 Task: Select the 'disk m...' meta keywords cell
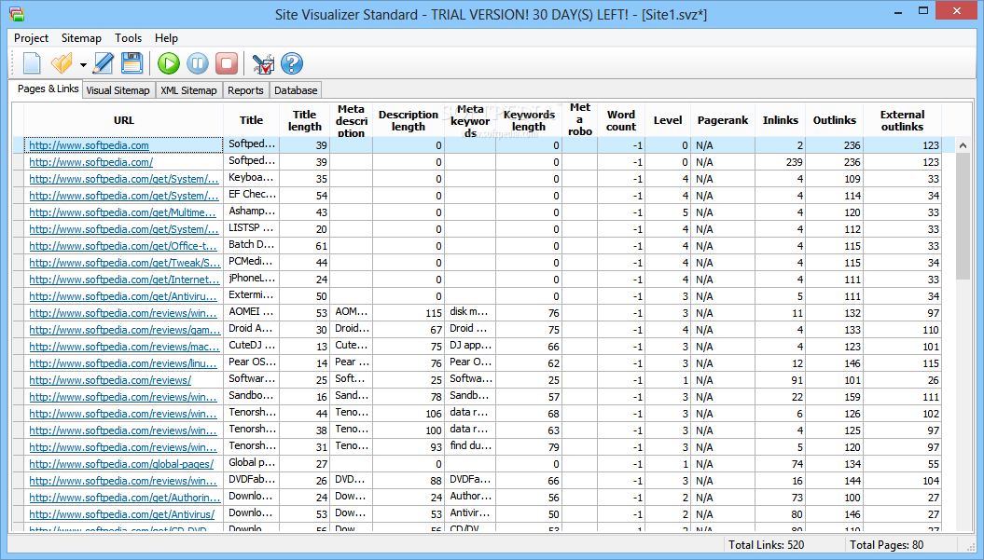tap(470, 312)
